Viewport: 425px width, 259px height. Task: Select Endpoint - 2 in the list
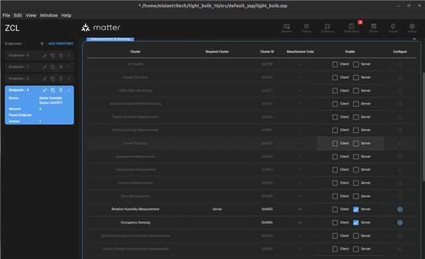click(19, 78)
